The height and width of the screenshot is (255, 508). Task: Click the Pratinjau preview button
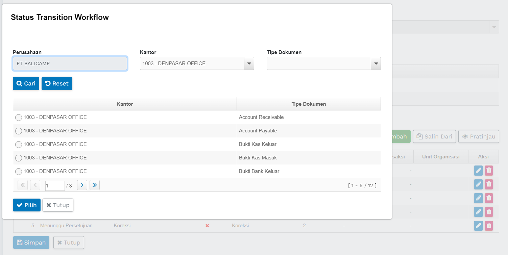tap(479, 136)
